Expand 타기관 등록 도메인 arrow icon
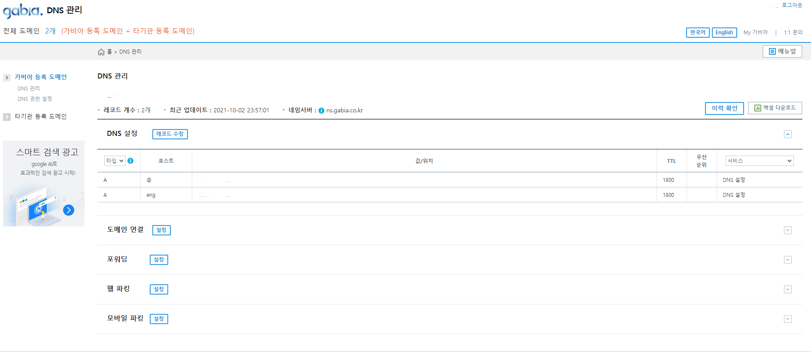The image size is (811, 355). (x=7, y=117)
